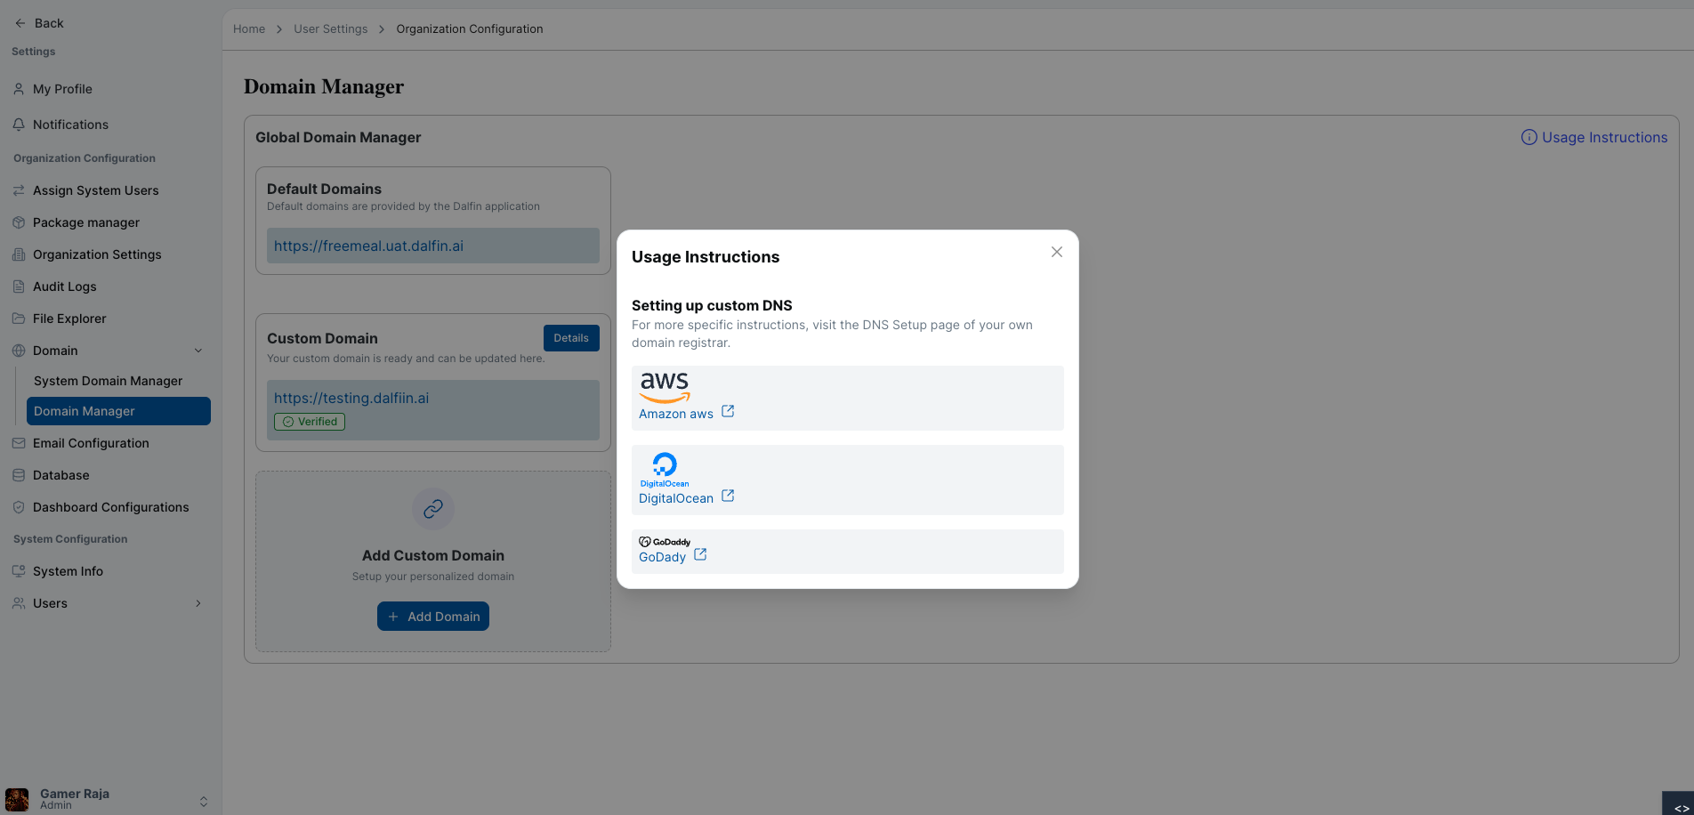Open Amazon aws external link icon
Image resolution: width=1694 pixels, height=815 pixels.
coord(728,411)
